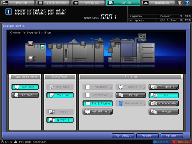The height and width of the screenshot is (144, 192).
Task: Click the Rotation status indicator icon
Action: point(154,142)
